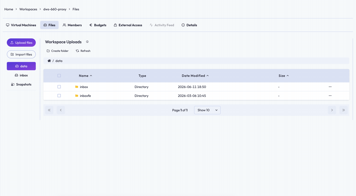The height and width of the screenshot is (196, 356).
Task: Check the box for the inboxfe row
Action: click(59, 96)
